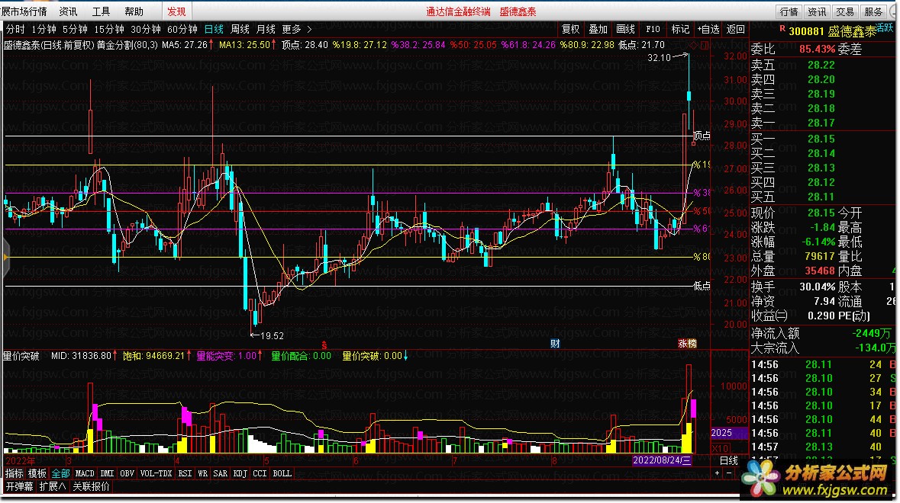This screenshot has height=503, width=900.
Task: Click the diamond icon above price axis
Action: click(x=695, y=45)
